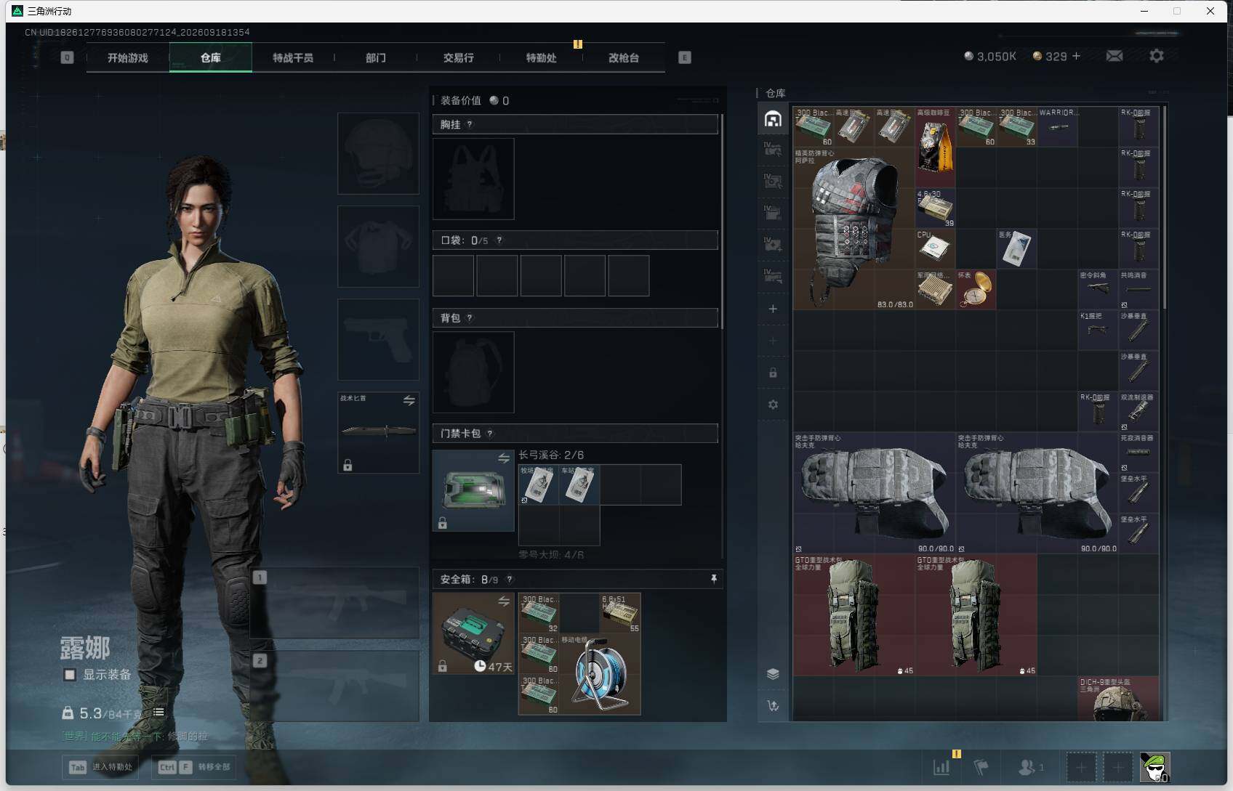Select the empty helmet equipment slot

[x=378, y=153]
